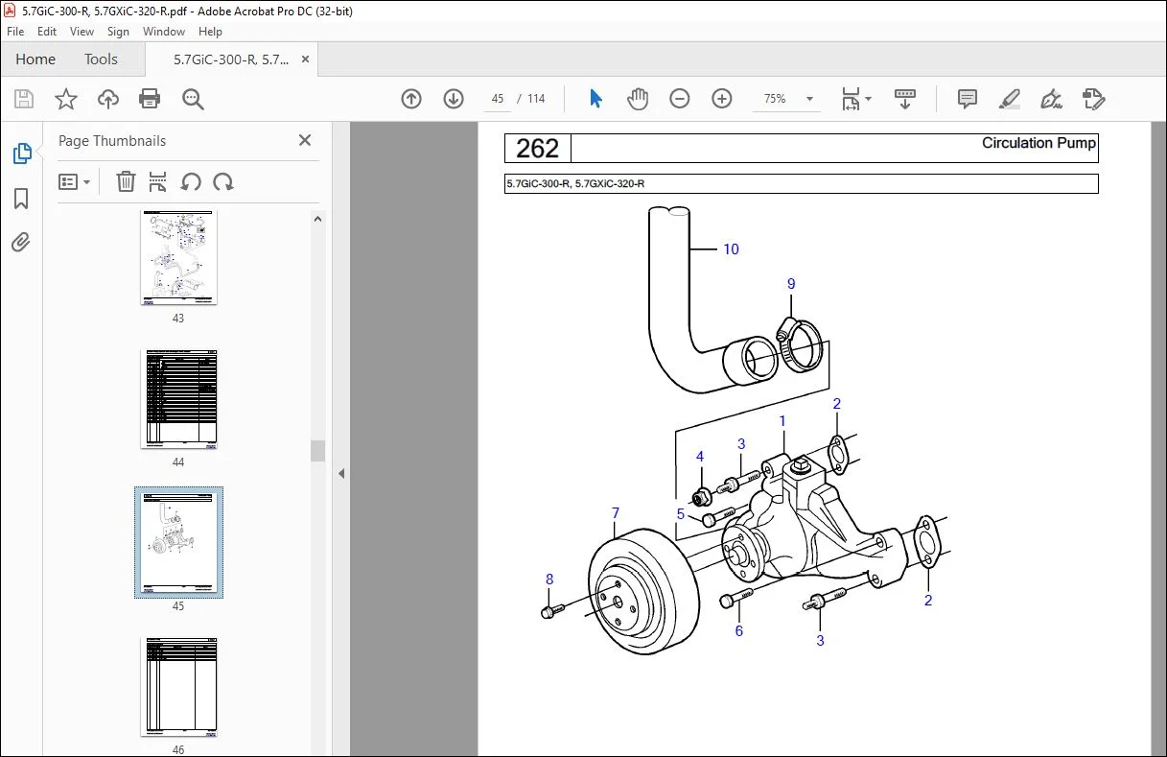
Task: Open the View menu
Action: tap(82, 32)
